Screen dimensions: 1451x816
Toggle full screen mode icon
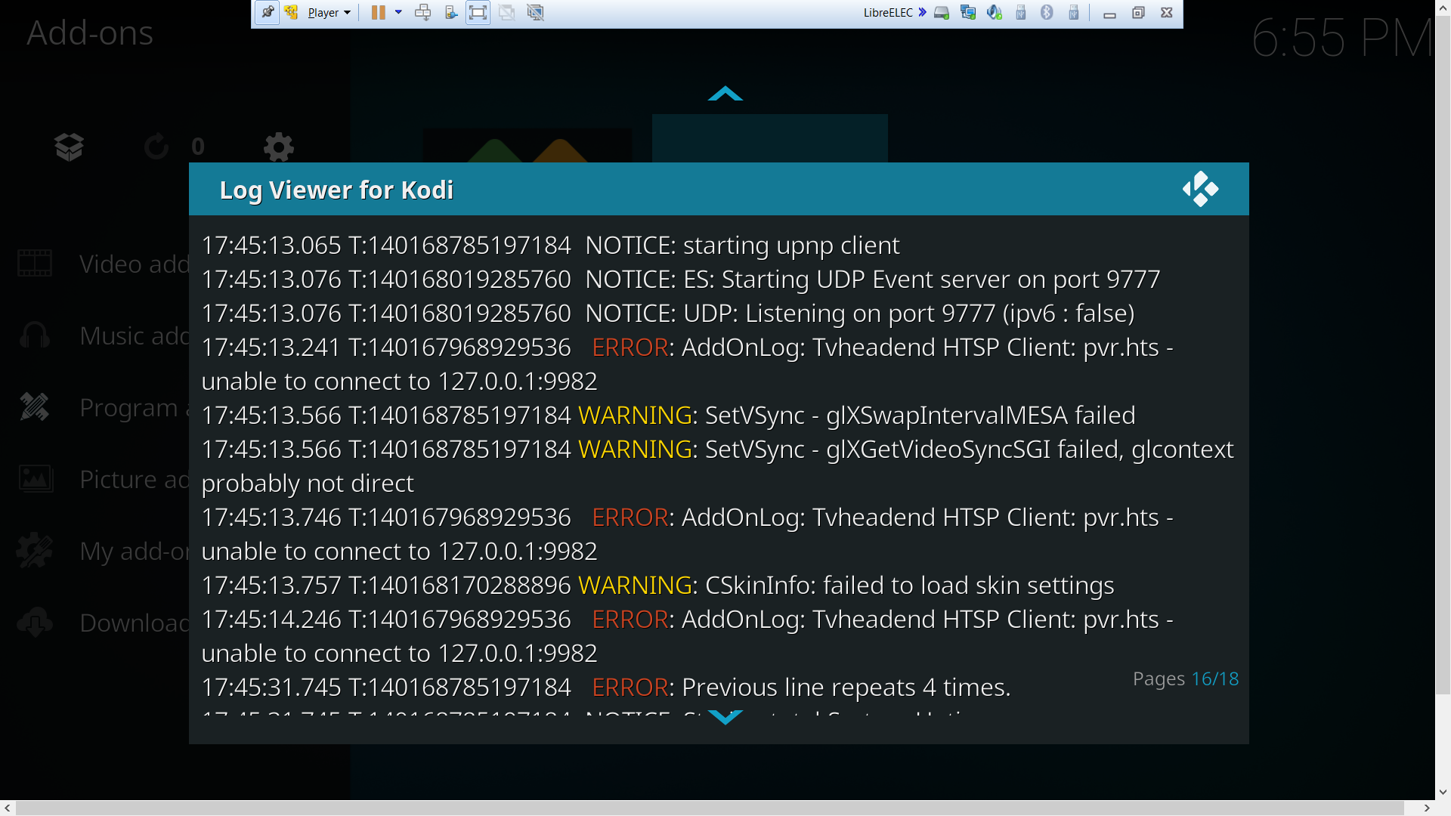pos(478,12)
